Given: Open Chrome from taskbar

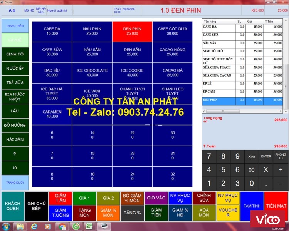Looking at the screenshot, I should (x=62, y=226).
